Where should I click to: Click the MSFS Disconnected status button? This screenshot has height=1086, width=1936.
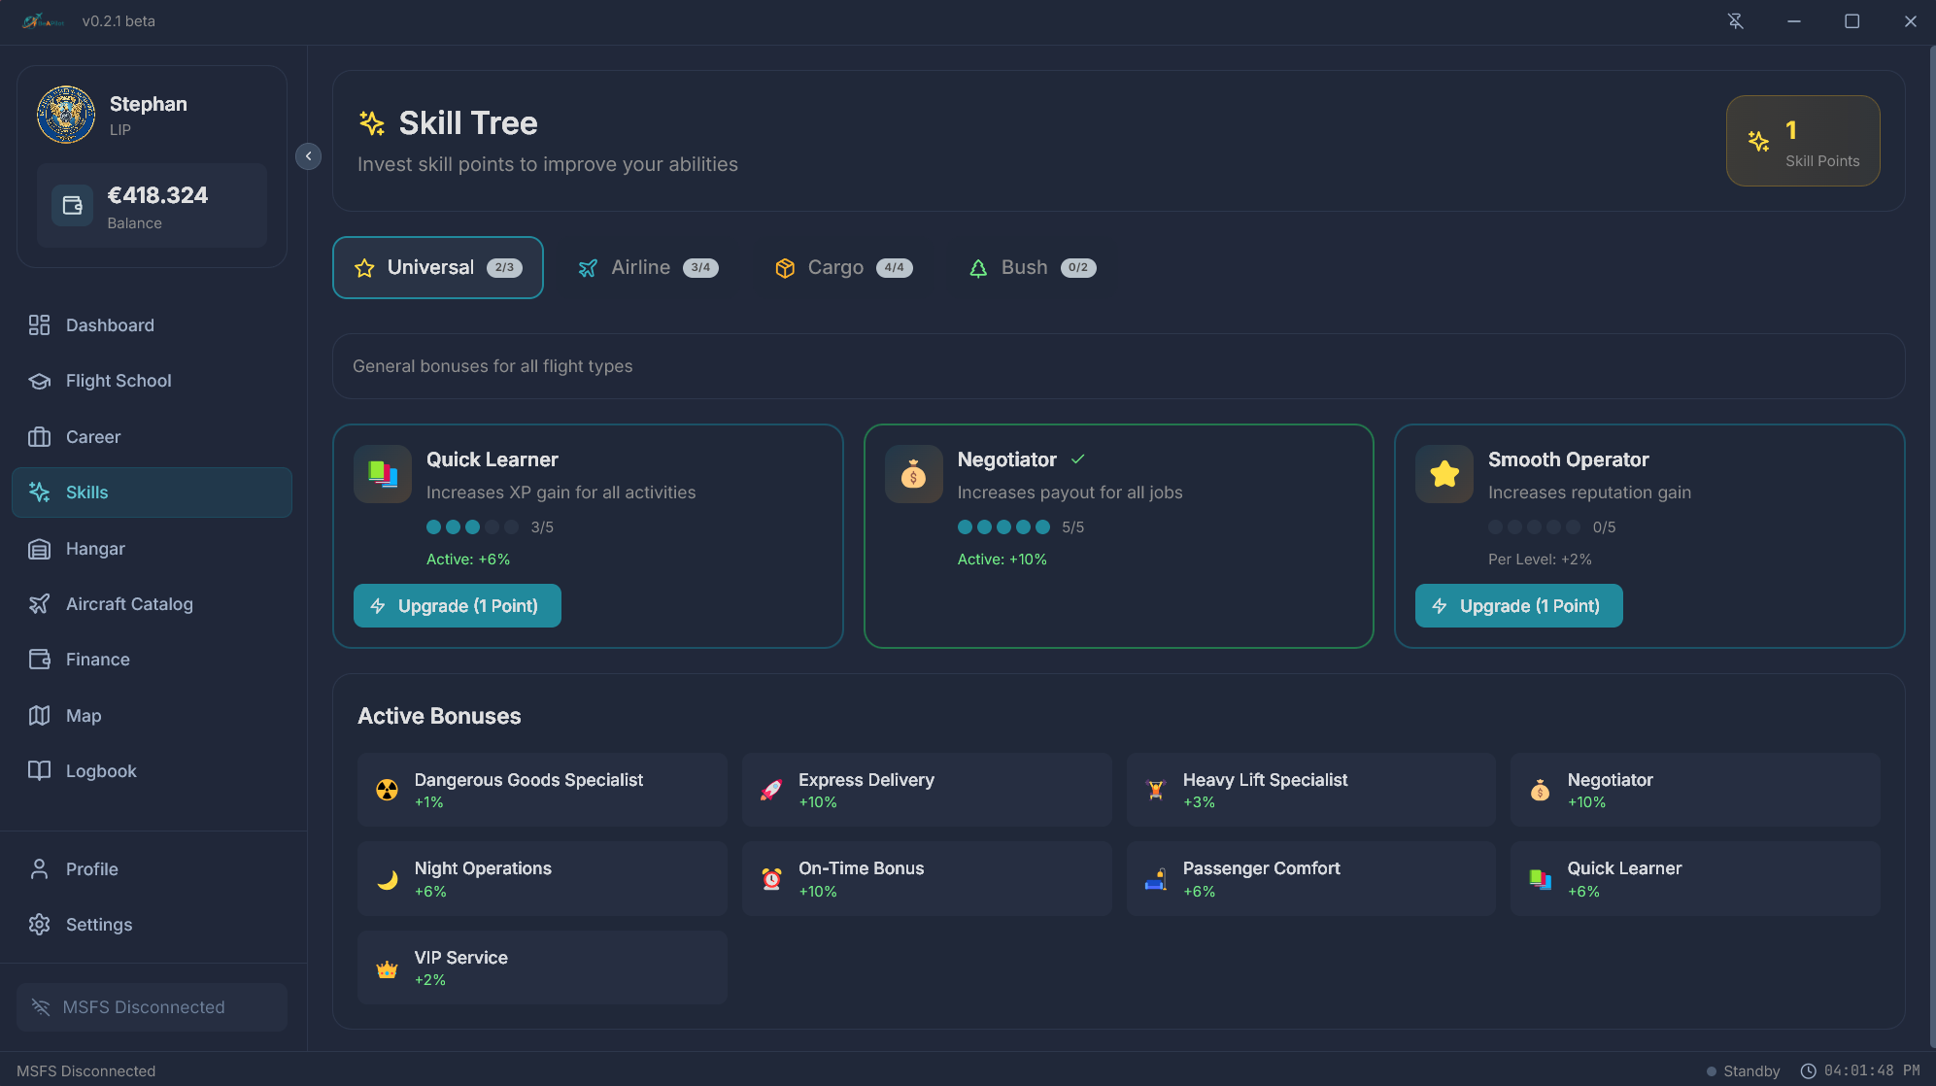point(151,1006)
